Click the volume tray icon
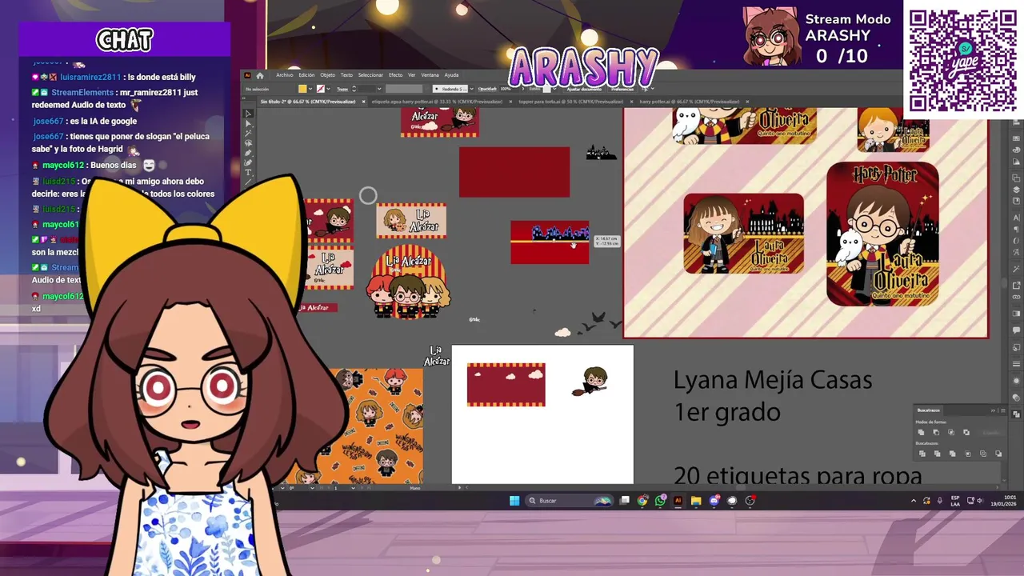1024x576 pixels. click(x=980, y=501)
